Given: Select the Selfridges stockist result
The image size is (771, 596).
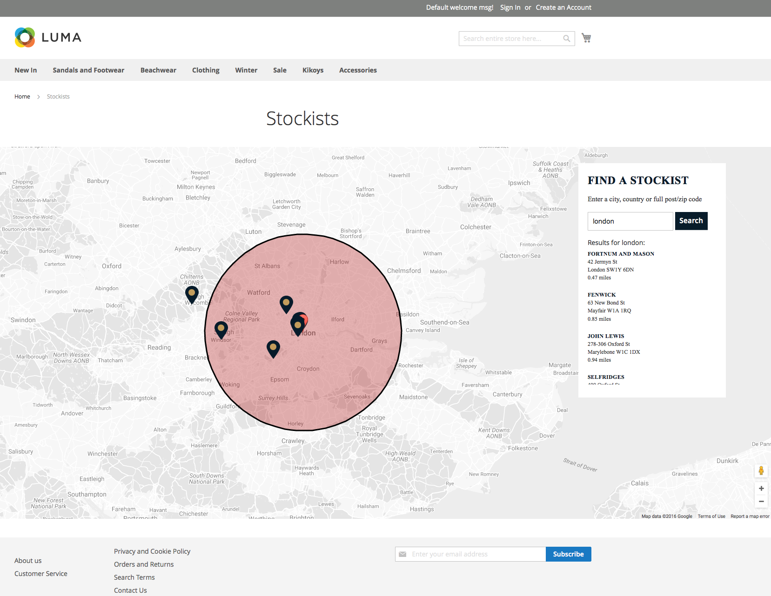Looking at the screenshot, I should [x=606, y=377].
